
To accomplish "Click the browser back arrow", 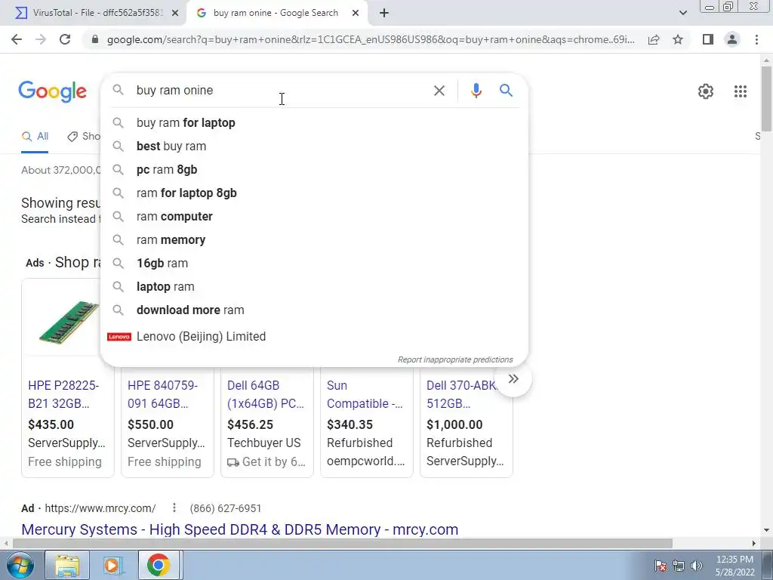I will pos(17,39).
